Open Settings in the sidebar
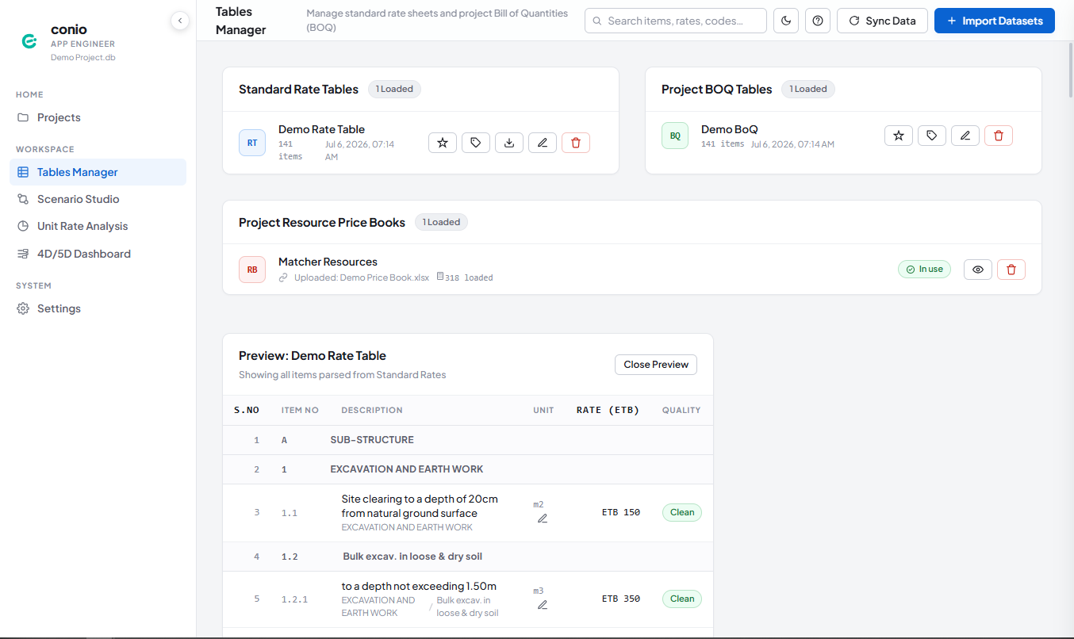Viewport: 1074px width, 639px height. (98, 308)
